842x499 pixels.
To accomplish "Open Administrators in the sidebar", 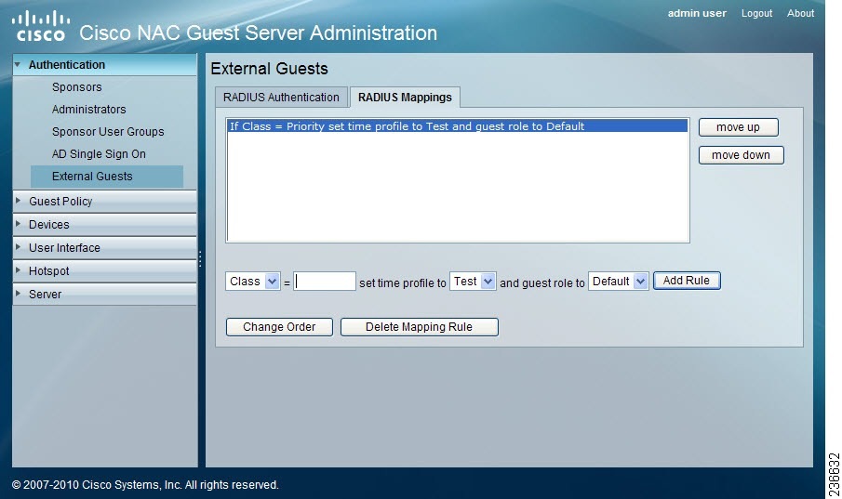I will click(89, 110).
